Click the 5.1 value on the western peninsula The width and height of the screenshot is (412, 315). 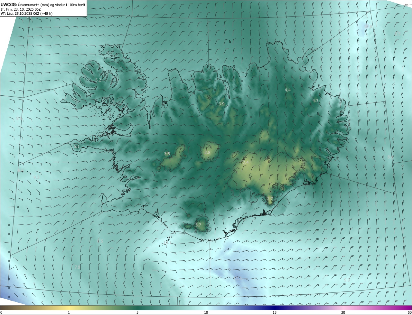[76, 146]
